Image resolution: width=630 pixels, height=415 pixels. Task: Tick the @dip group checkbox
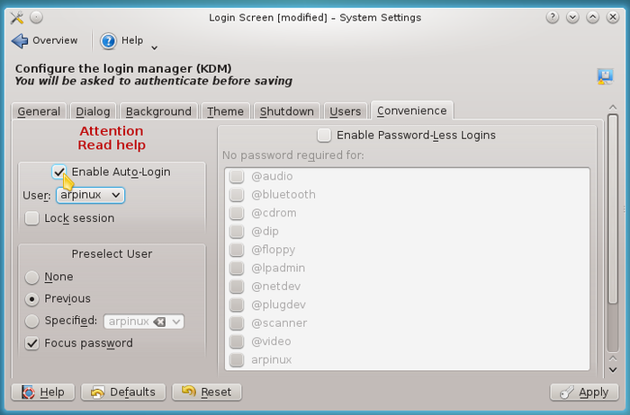click(237, 232)
